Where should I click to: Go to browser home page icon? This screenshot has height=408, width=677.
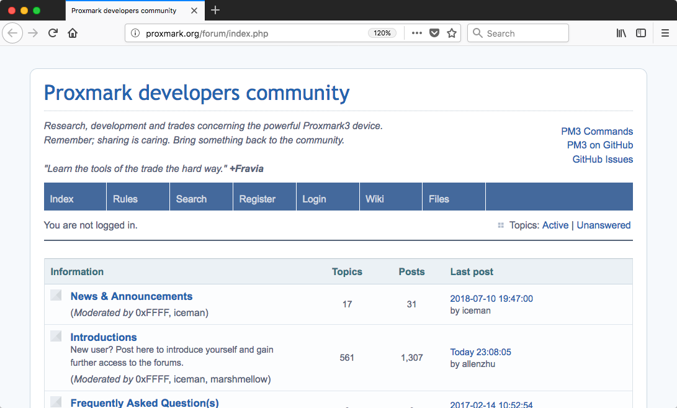coord(73,34)
